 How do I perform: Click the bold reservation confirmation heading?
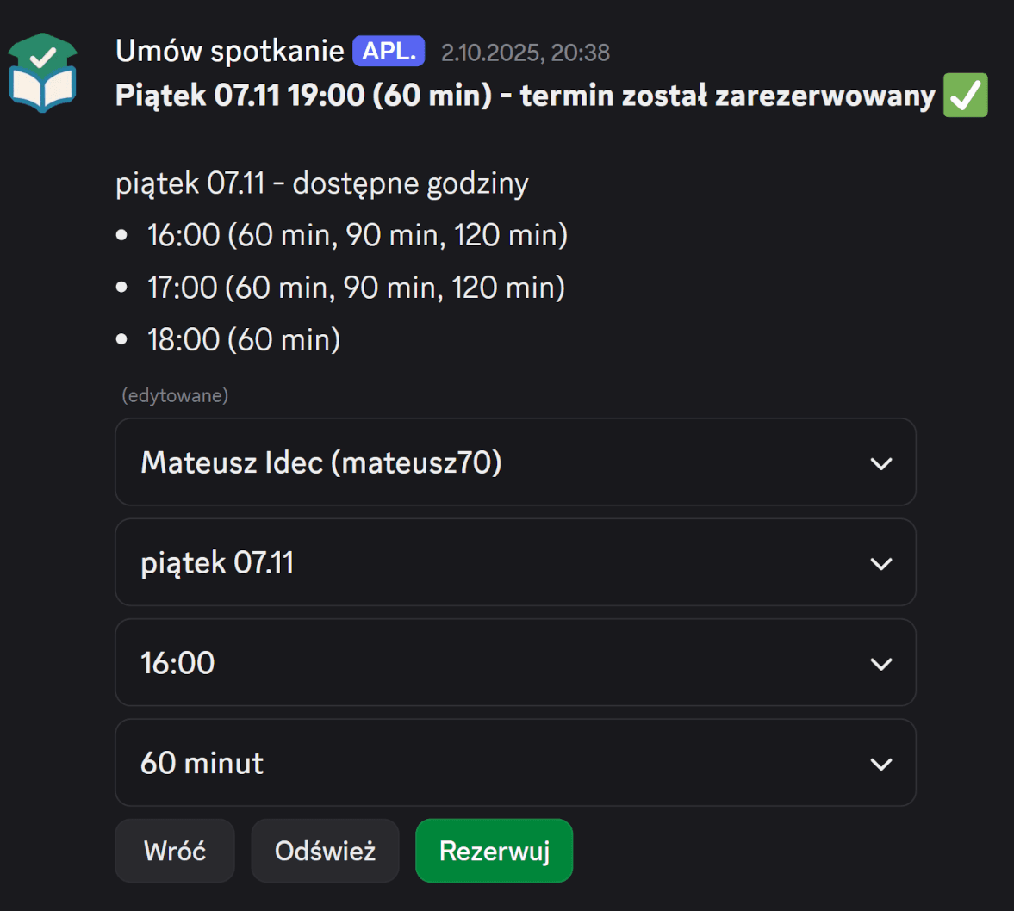pos(525,95)
